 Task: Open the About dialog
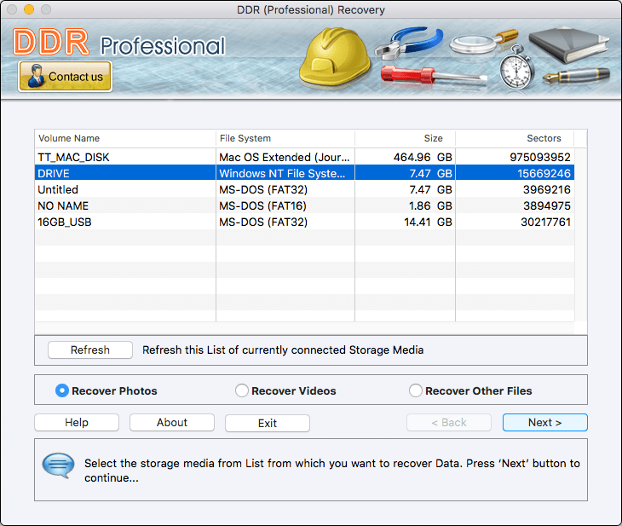(x=172, y=422)
